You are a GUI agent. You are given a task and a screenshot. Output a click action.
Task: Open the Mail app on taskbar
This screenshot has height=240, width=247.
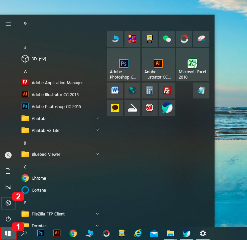[154, 233]
